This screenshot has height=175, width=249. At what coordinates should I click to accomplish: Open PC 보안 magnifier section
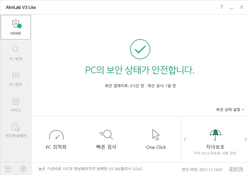[x=16, y=53]
